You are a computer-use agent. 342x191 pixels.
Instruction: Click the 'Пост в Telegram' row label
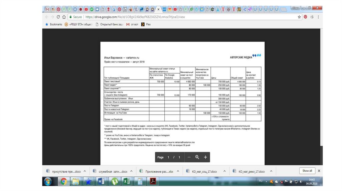tap(112, 105)
